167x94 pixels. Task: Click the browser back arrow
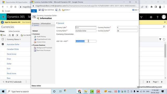point(3,7)
